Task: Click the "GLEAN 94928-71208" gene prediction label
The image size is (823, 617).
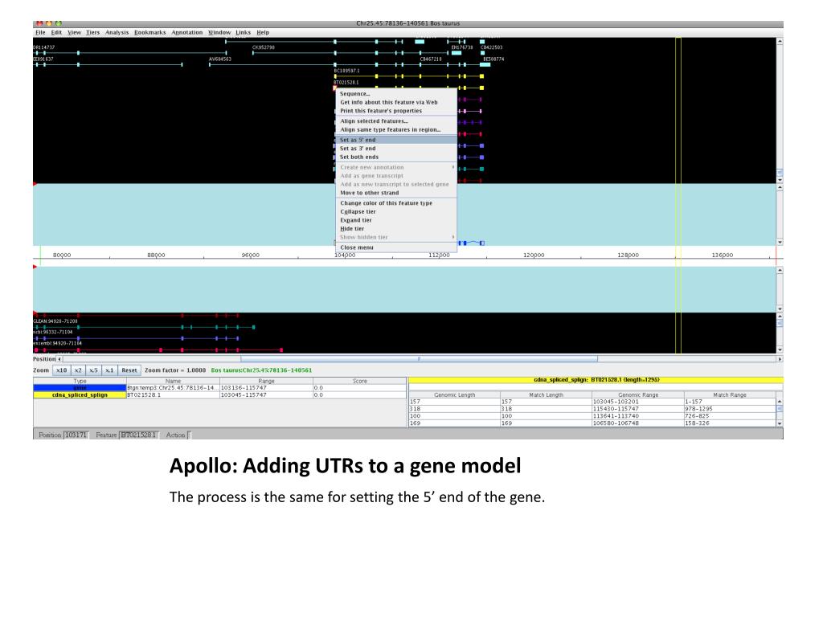Action: [55, 321]
